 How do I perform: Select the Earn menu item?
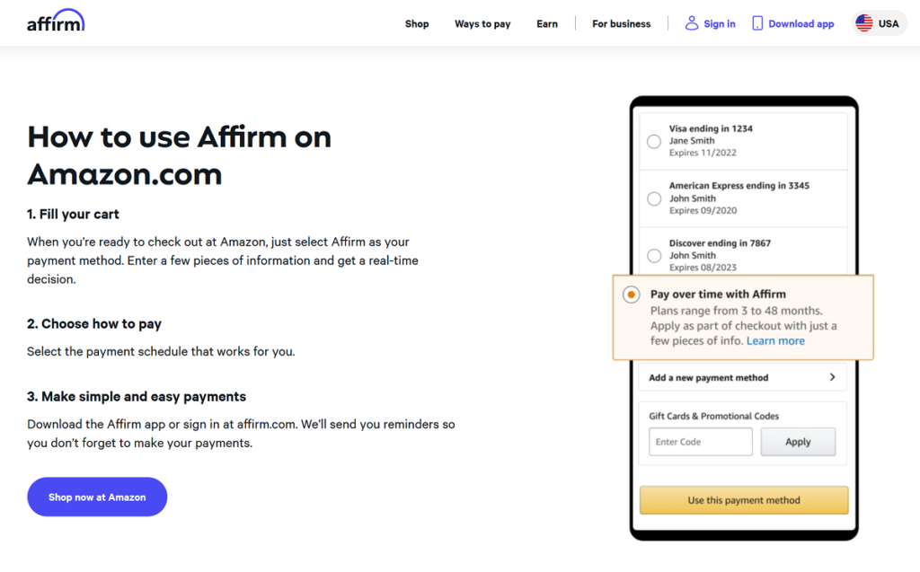point(547,24)
